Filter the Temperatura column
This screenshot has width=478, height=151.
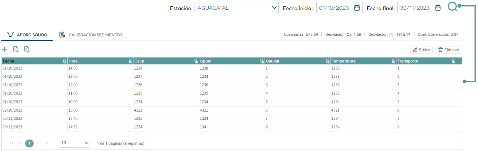pyautogui.click(x=393, y=62)
